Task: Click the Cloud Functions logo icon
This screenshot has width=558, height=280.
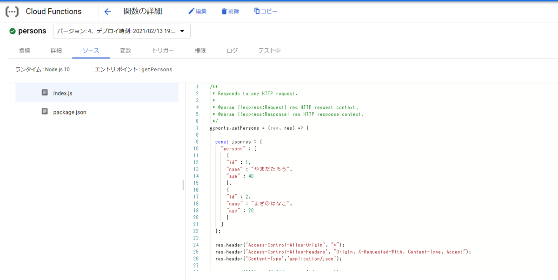Action: [11, 11]
